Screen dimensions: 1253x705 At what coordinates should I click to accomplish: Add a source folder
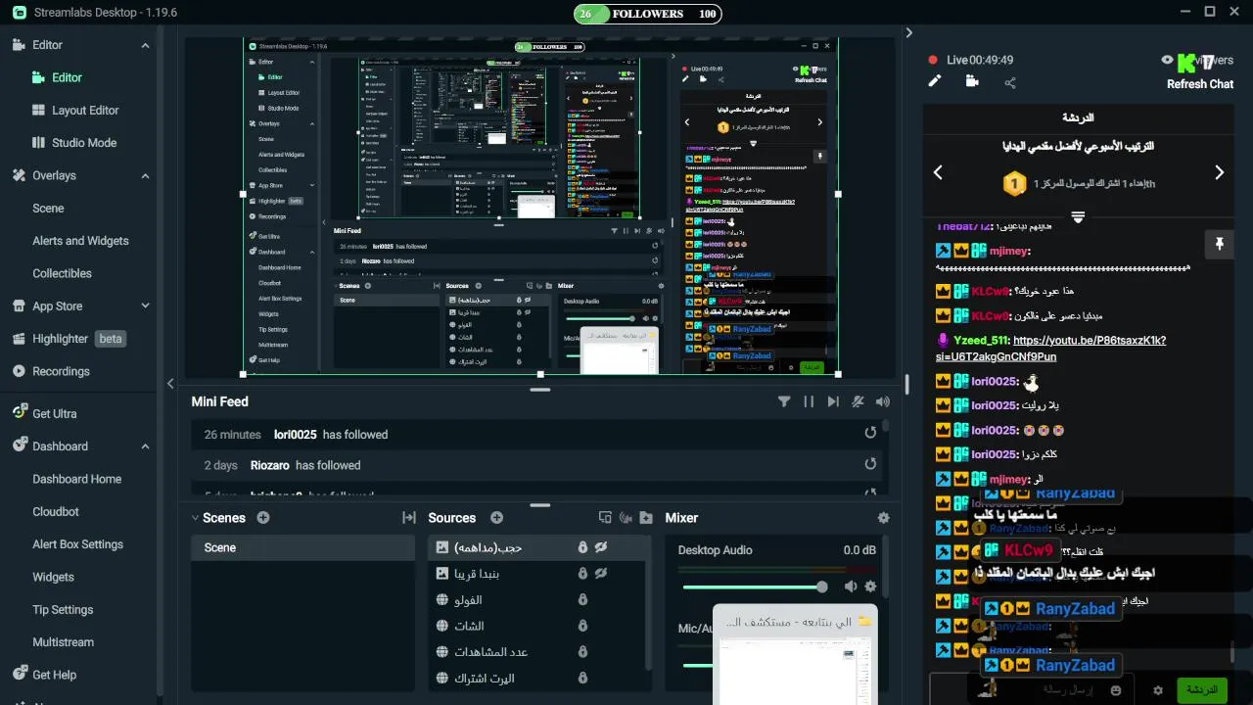pos(646,518)
